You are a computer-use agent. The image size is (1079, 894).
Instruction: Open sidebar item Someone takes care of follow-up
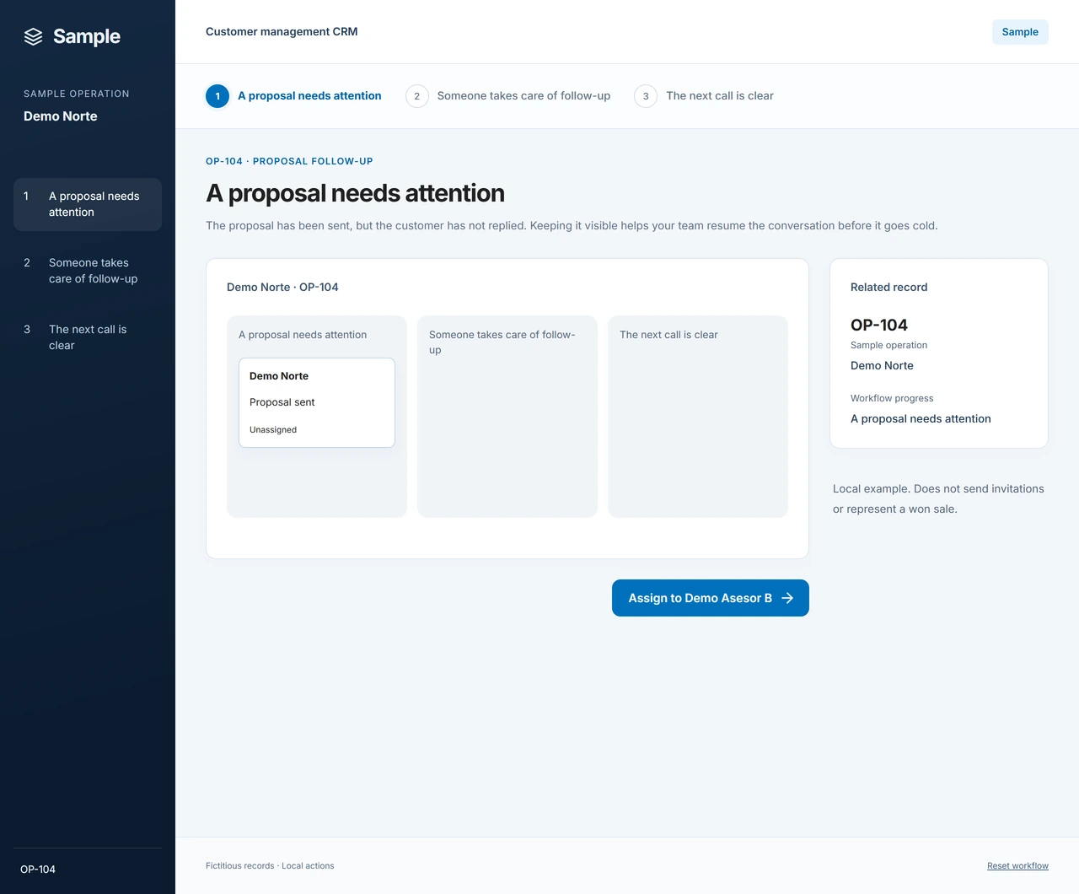(x=88, y=271)
